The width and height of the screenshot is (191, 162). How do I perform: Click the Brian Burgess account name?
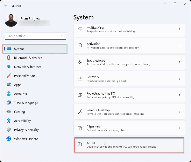tap(30, 18)
